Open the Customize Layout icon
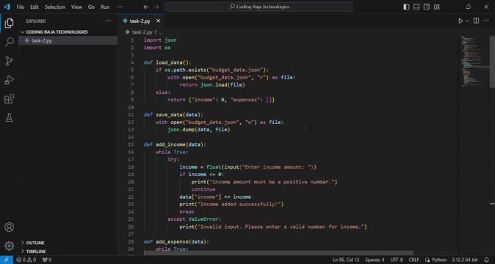 pyautogui.click(x=436, y=7)
